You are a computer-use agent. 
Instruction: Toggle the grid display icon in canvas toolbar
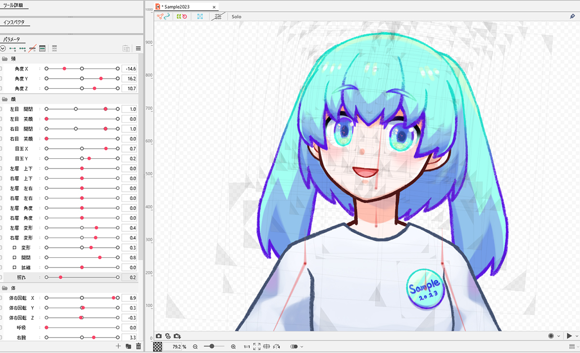coord(218,16)
